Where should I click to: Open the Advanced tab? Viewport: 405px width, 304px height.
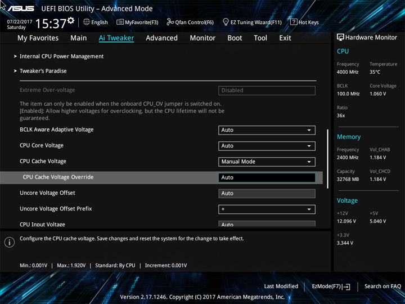click(x=161, y=38)
